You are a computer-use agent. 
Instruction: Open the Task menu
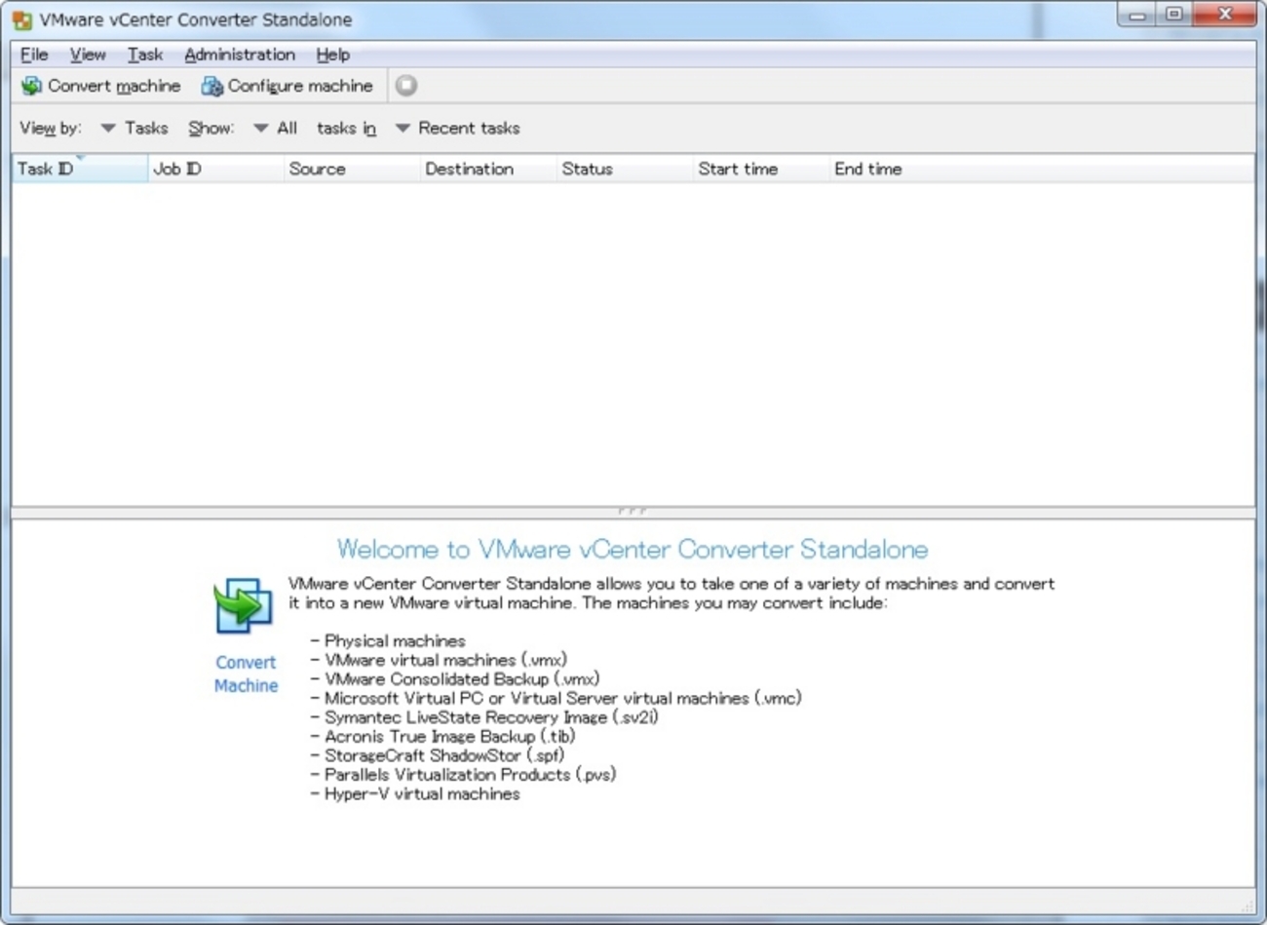(x=145, y=55)
